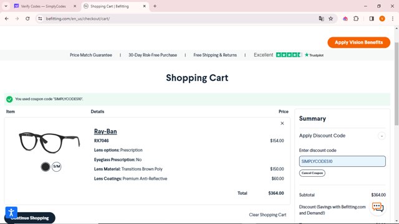This screenshot has height=224, width=399.
Task: Open the accessibility widget icon
Action: pos(11,212)
